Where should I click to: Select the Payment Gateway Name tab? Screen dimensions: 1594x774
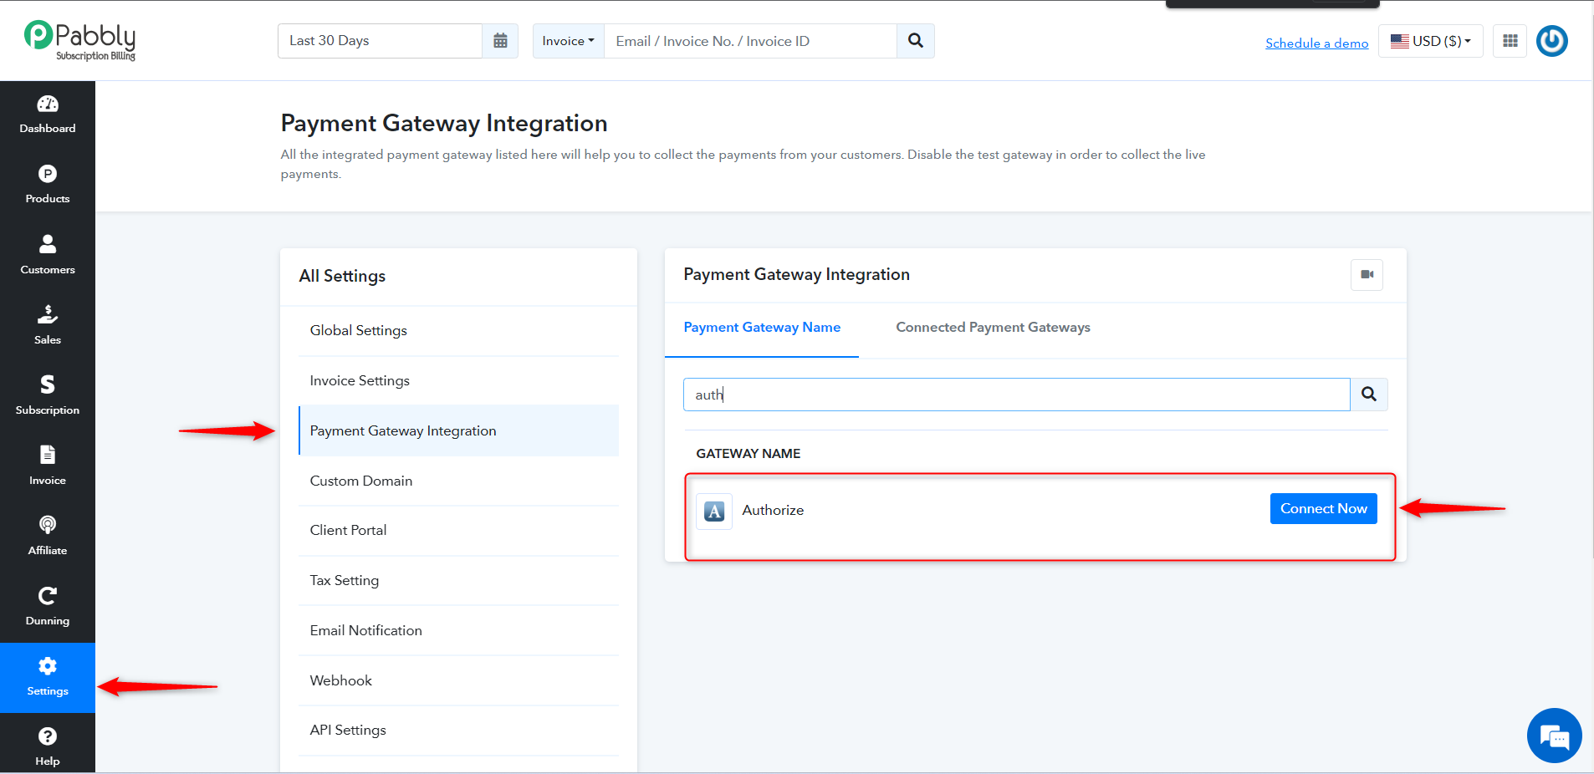[762, 328]
